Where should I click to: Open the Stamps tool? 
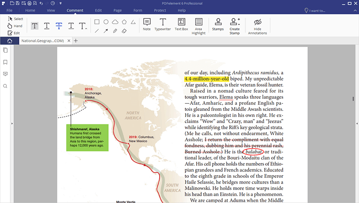pyautogui.click(x=218, y=24)
